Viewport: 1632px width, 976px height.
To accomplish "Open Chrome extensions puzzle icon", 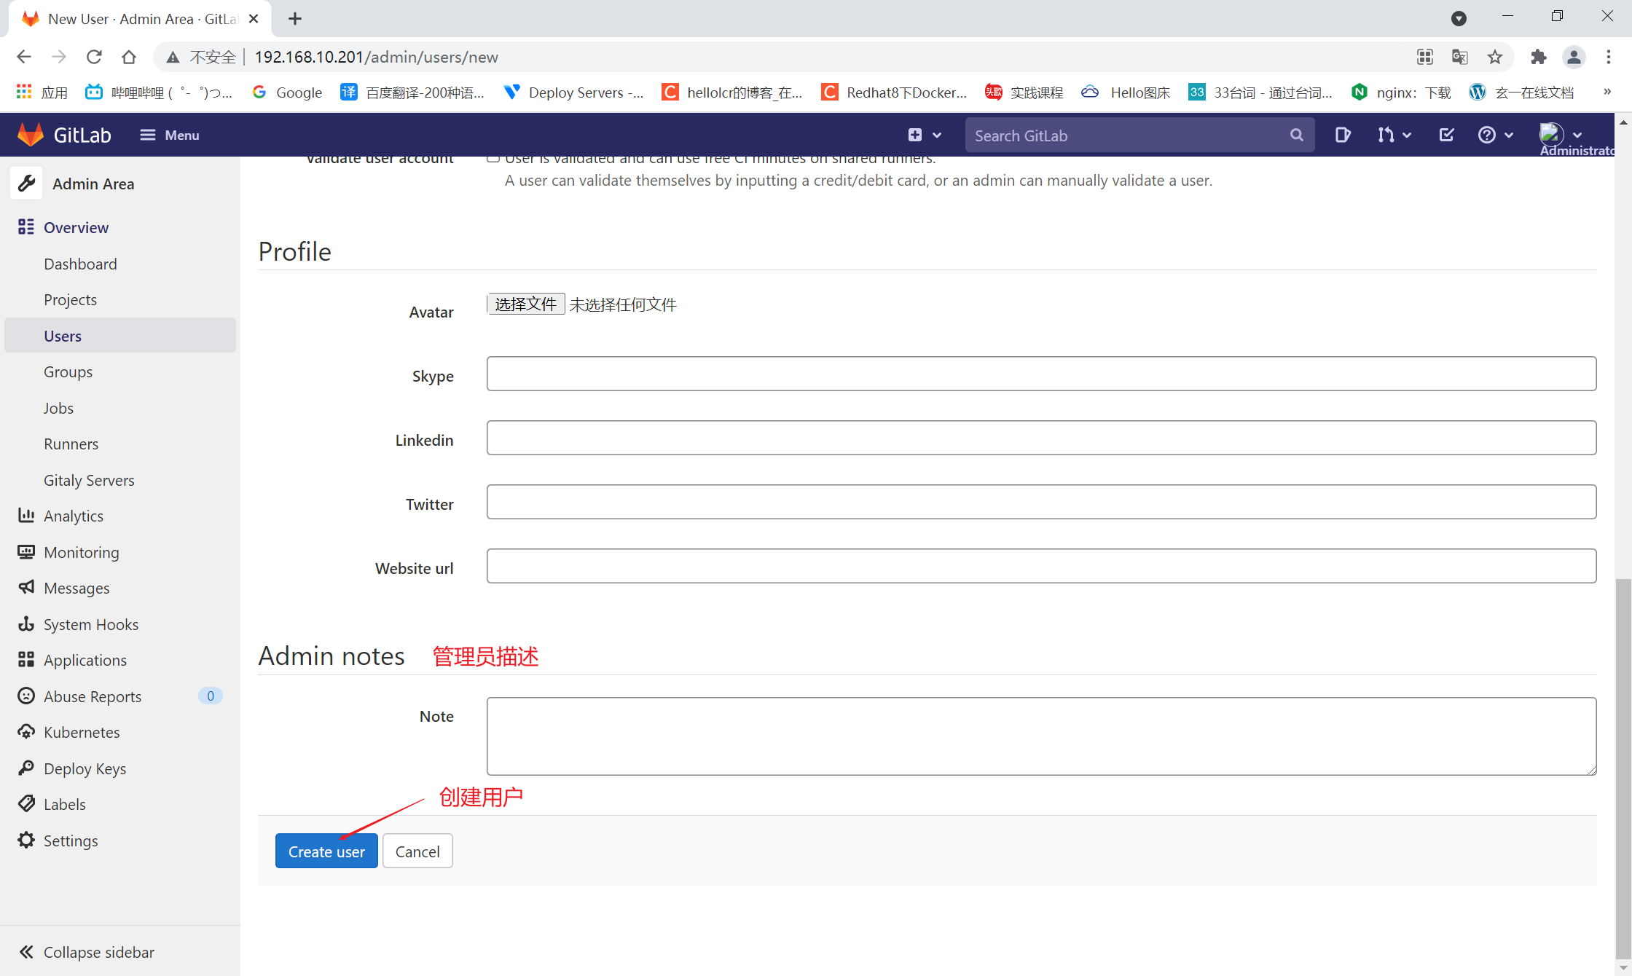I will 1538,57.
